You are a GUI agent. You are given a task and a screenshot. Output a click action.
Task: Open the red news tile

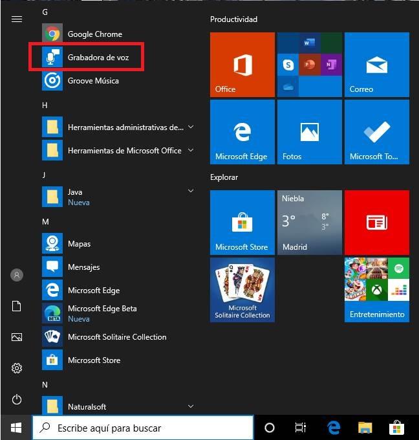(377, 223)
